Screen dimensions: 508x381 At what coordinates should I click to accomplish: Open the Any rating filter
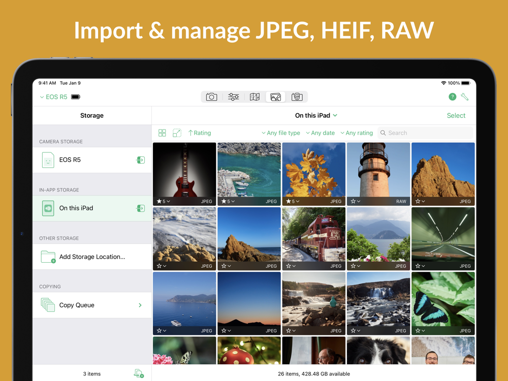click(x=357, y=133)
